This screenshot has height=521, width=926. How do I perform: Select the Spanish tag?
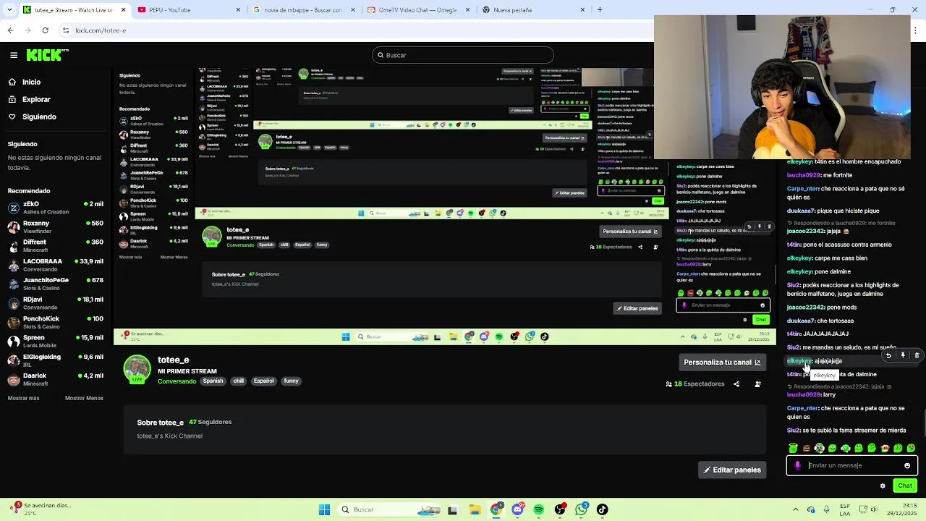pyautogui.click(x=213, y=381)
